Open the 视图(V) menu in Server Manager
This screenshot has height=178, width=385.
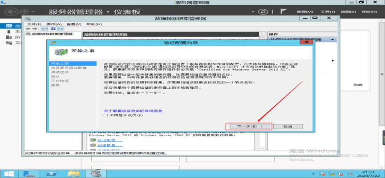click(x=348, y=12)
